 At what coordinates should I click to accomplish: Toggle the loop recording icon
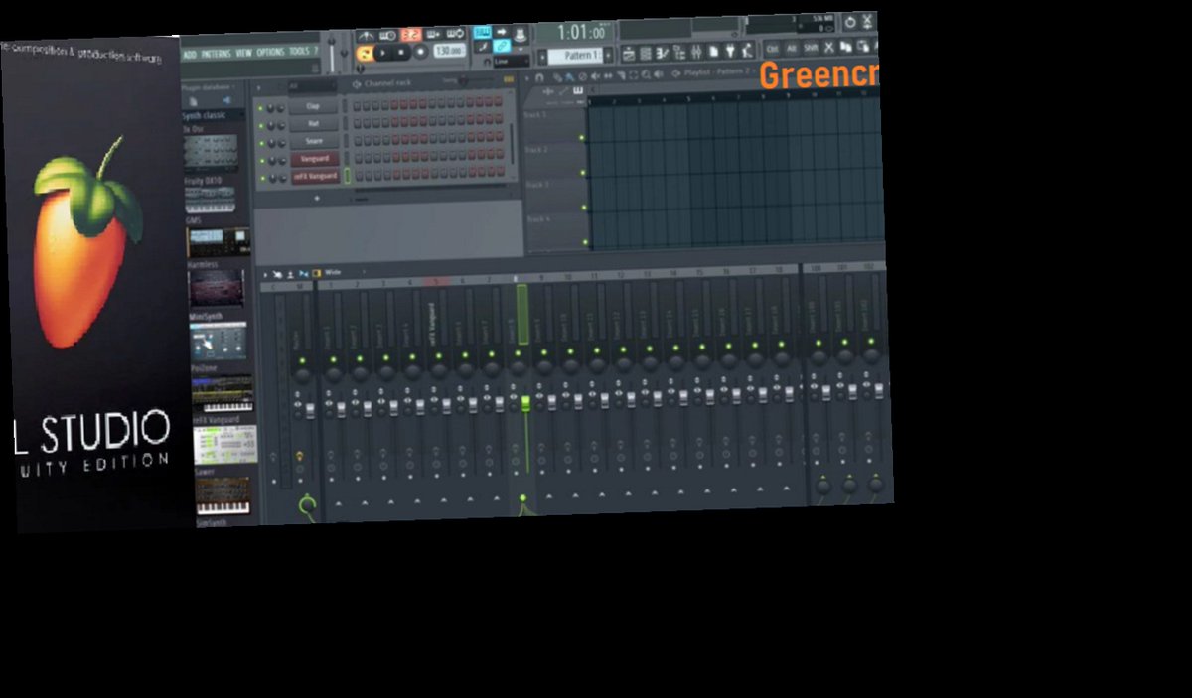click(x=455, y=33)
